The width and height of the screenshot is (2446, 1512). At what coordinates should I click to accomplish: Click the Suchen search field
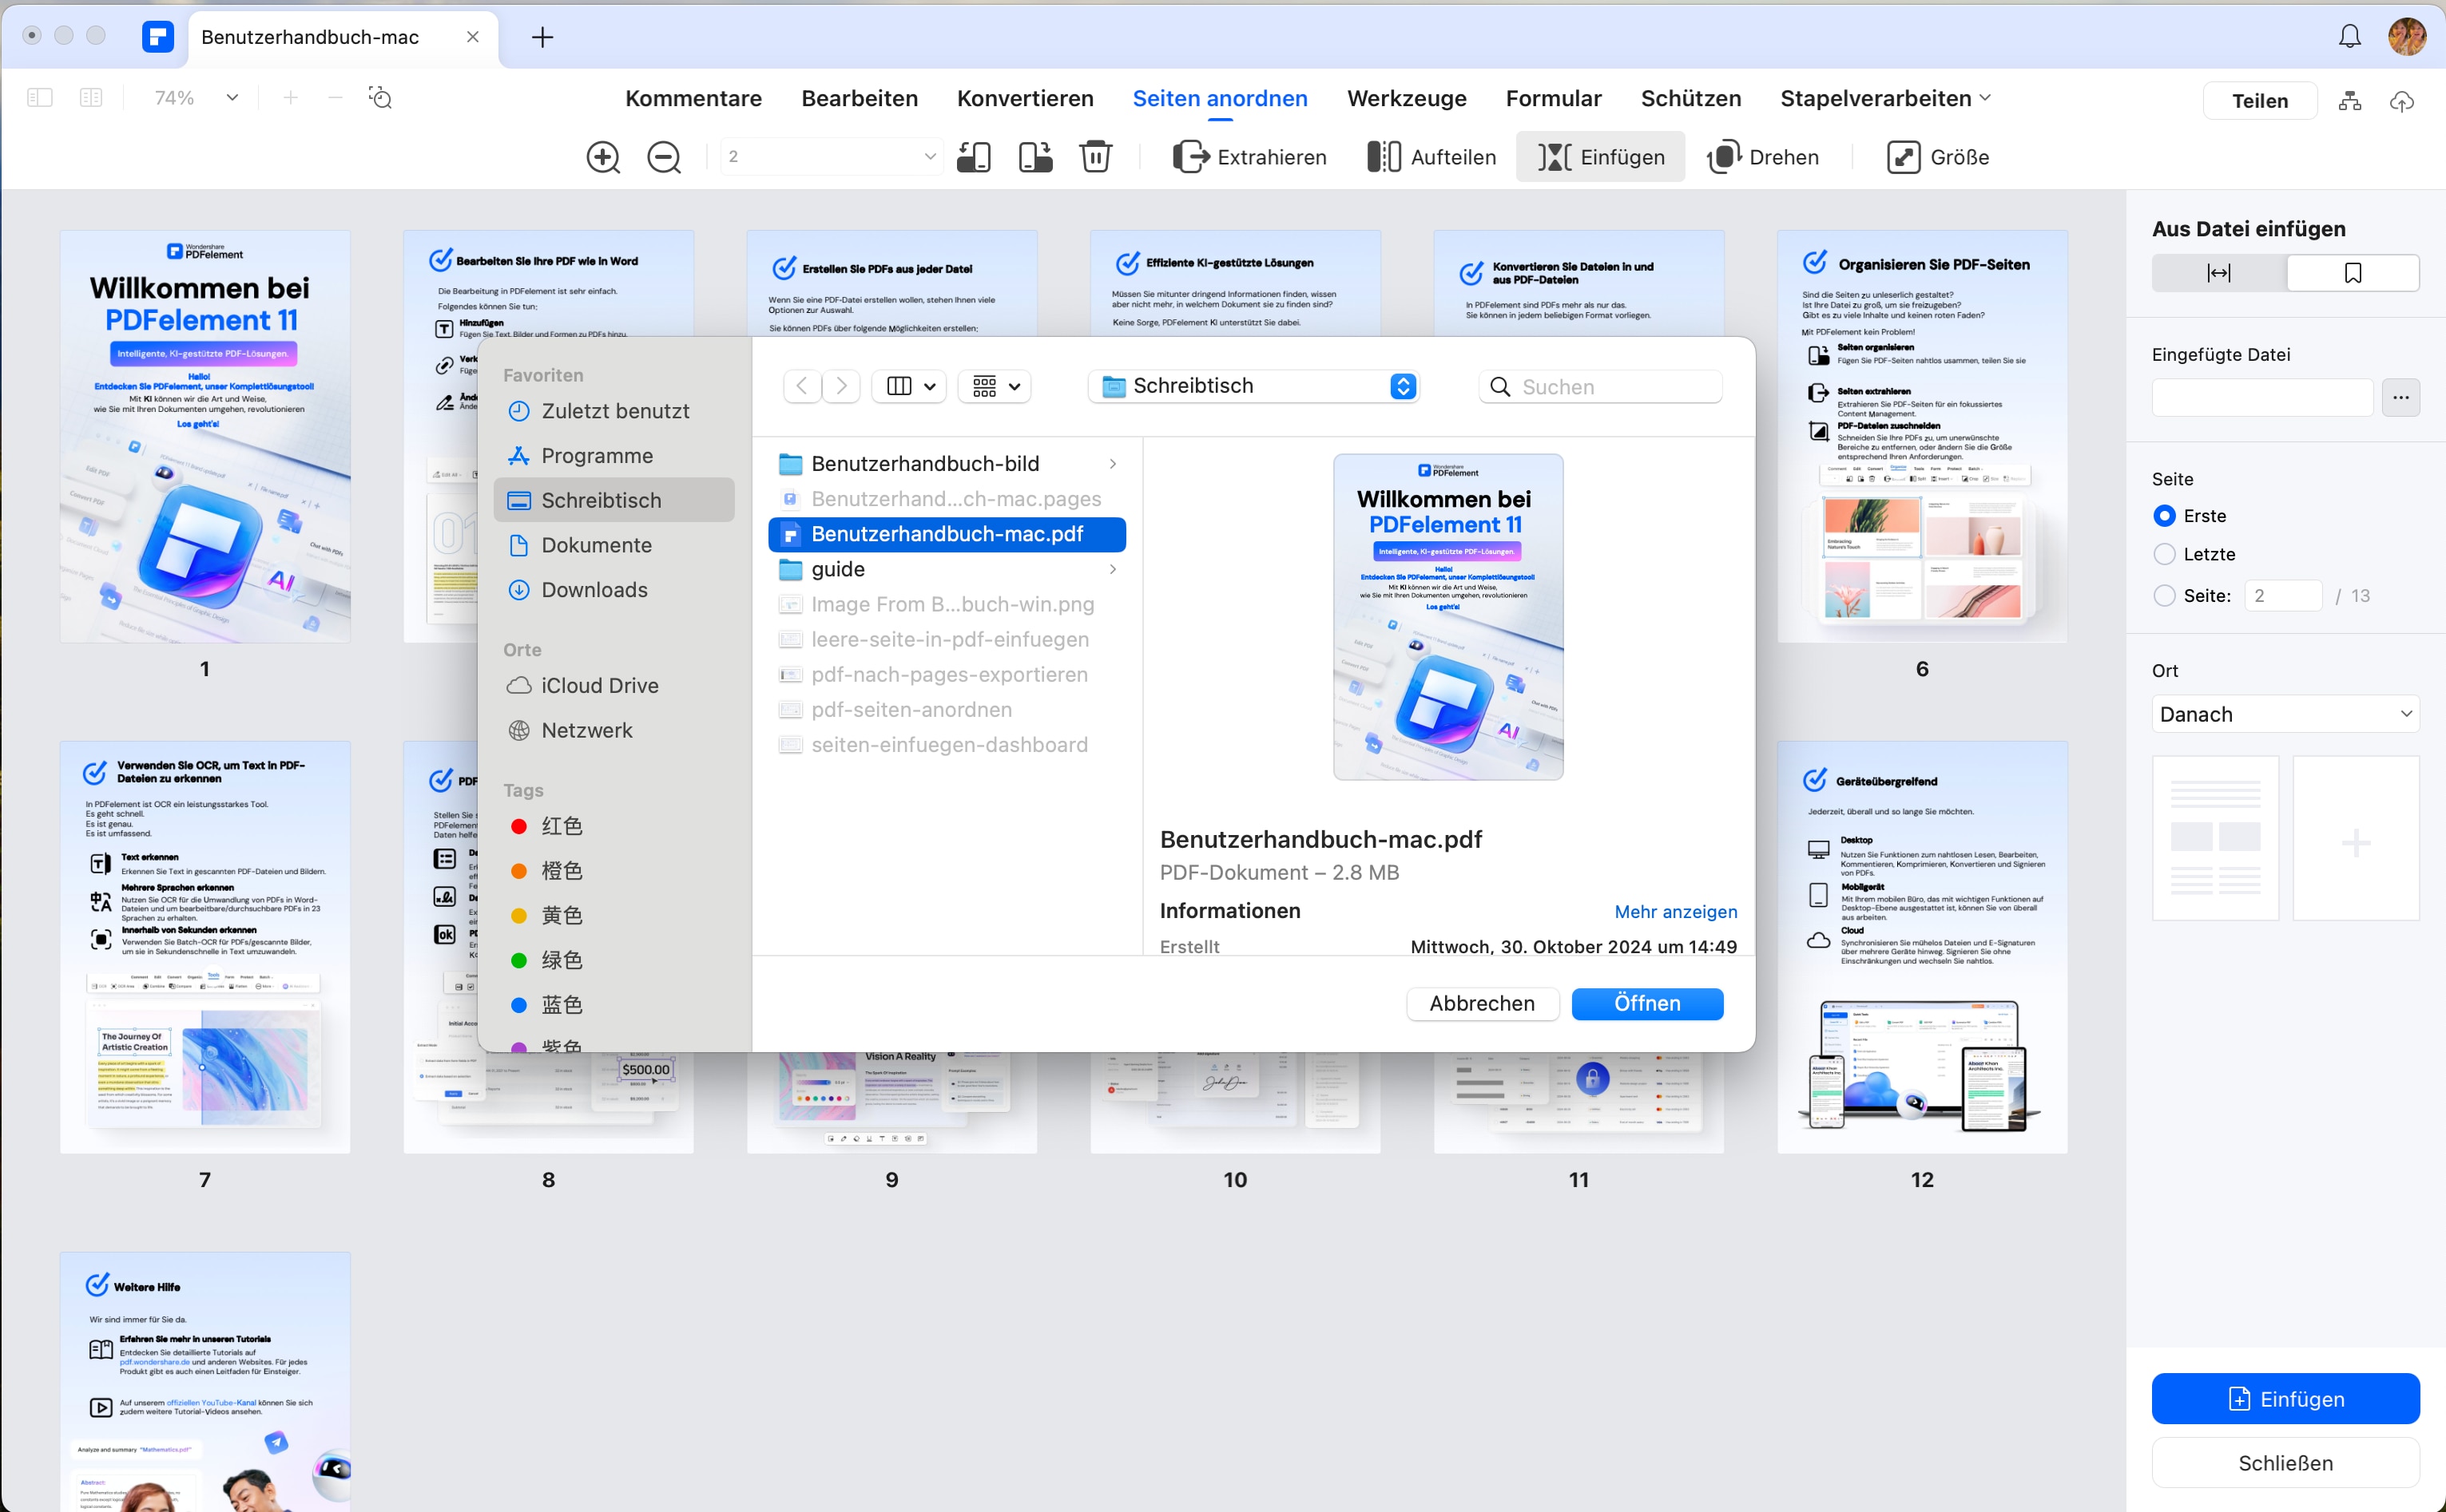[1600, 387]
